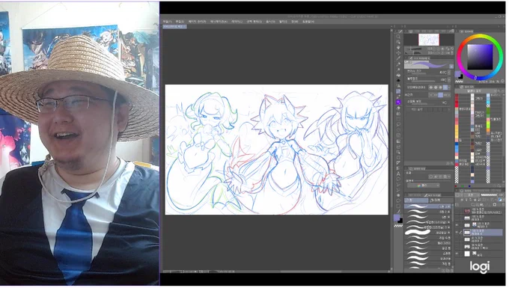Click the toolbar black sub color swatch

tap(400, 221)
